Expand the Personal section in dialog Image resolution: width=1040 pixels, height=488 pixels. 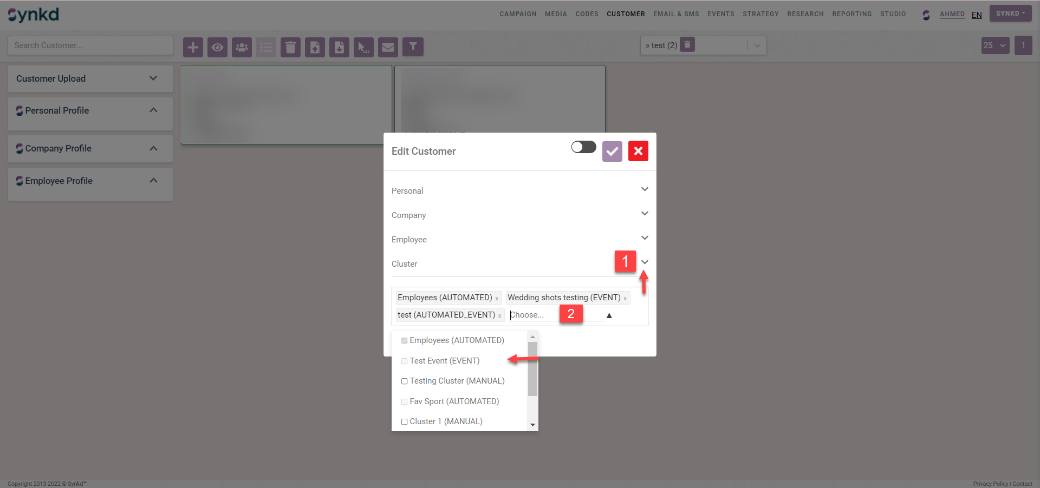pyautogui.click(x=645, y=189)
